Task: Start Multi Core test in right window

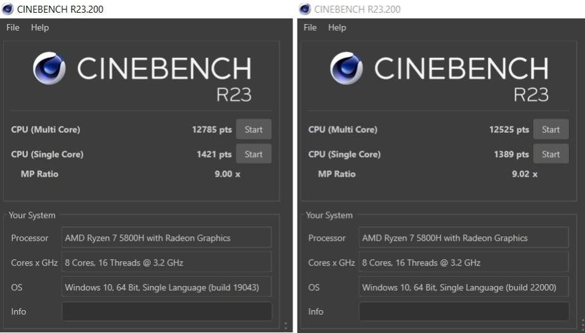Action: click(x=551, y=129)
